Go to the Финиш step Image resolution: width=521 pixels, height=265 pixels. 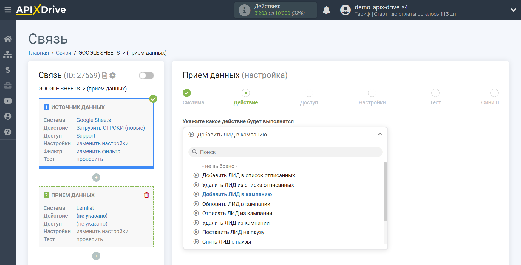click(494, 93)
